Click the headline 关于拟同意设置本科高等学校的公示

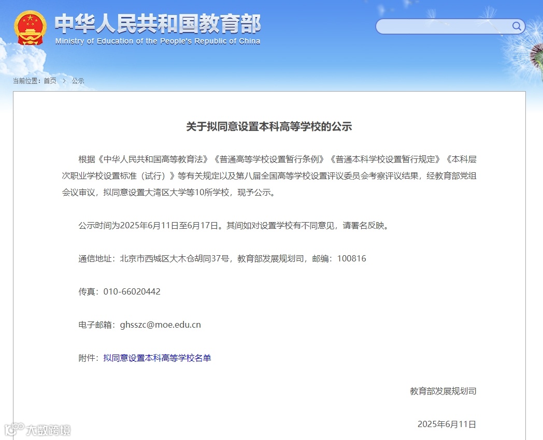click(269, 127)
